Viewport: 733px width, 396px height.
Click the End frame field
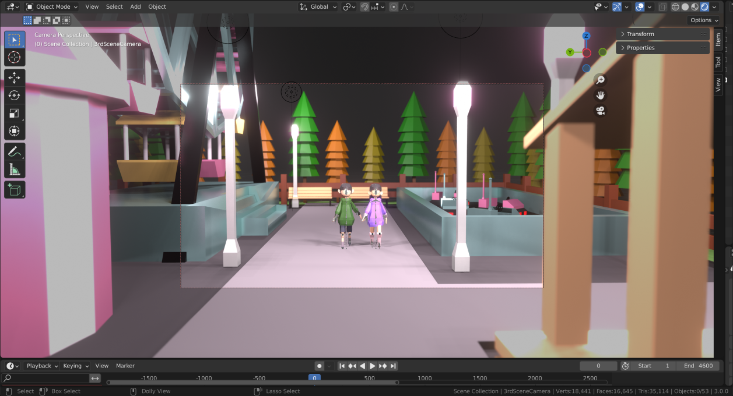click(698, 366)
